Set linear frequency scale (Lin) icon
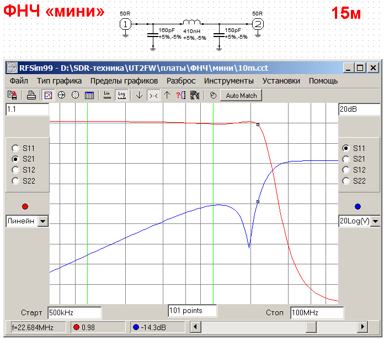The width and height of the screenshot is (384, 339). pos(107,95)
